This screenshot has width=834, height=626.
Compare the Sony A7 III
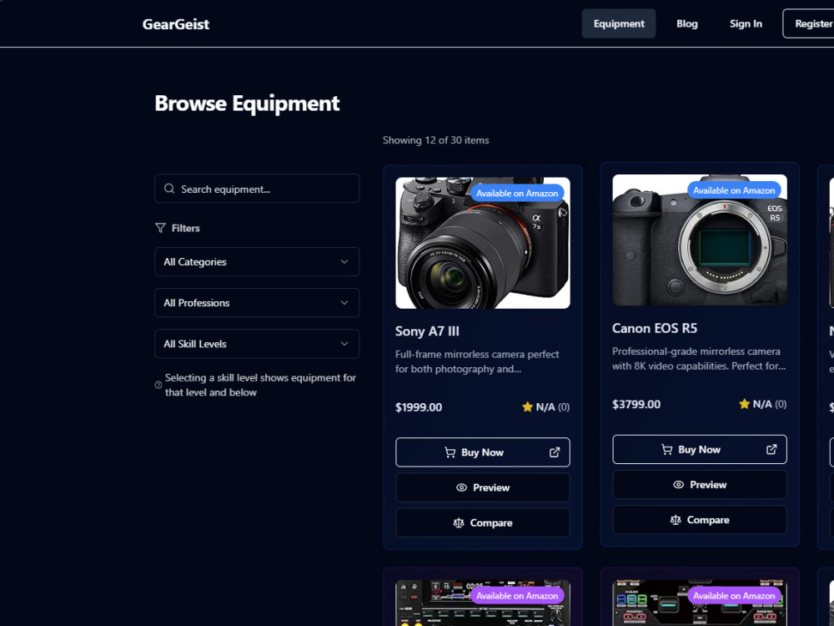point(482,523)
